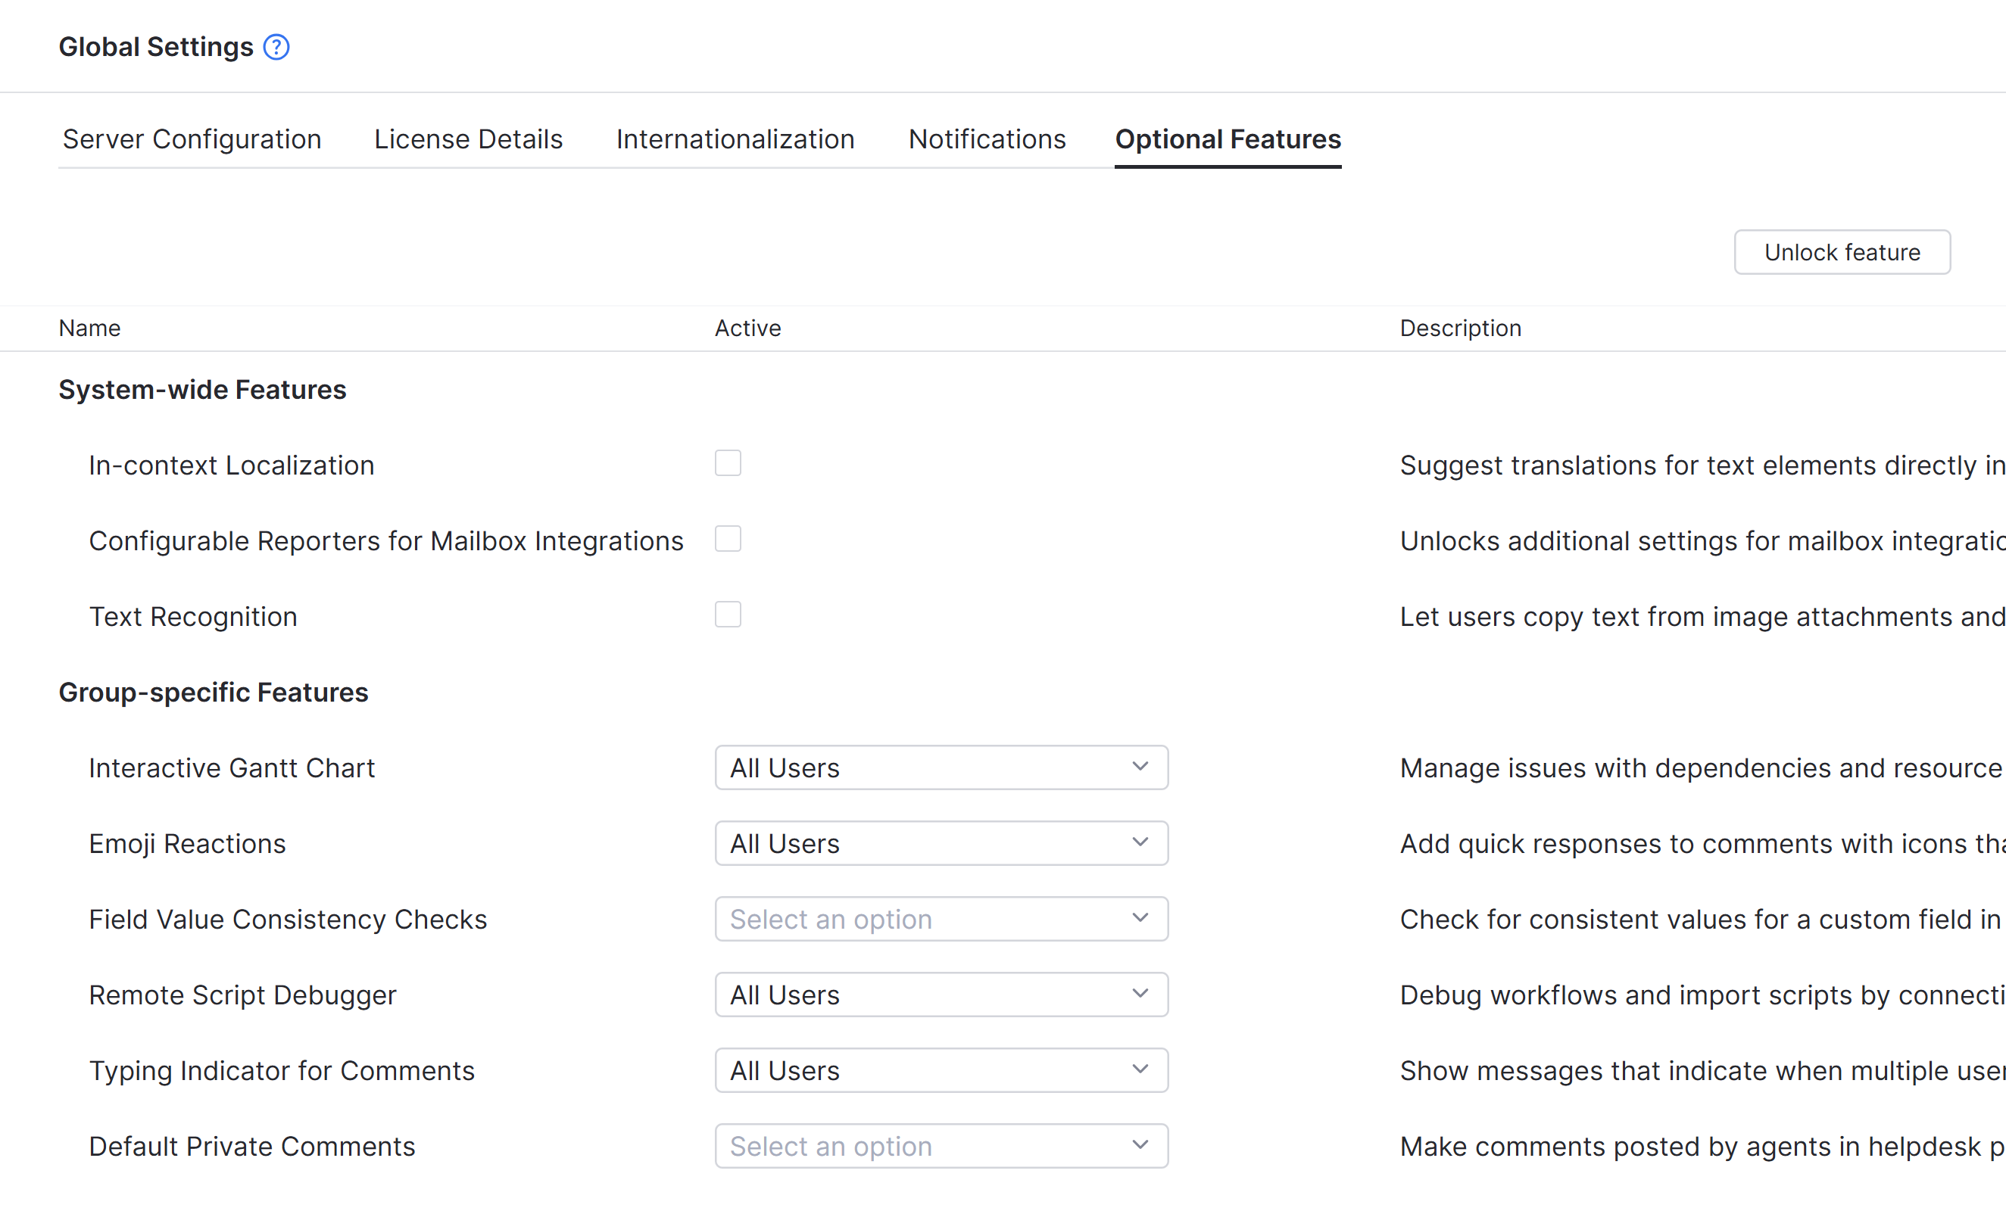This screenshot has height=1211, width=2006.
Task: Click the Active column header
Action: [x=747, y=327]
